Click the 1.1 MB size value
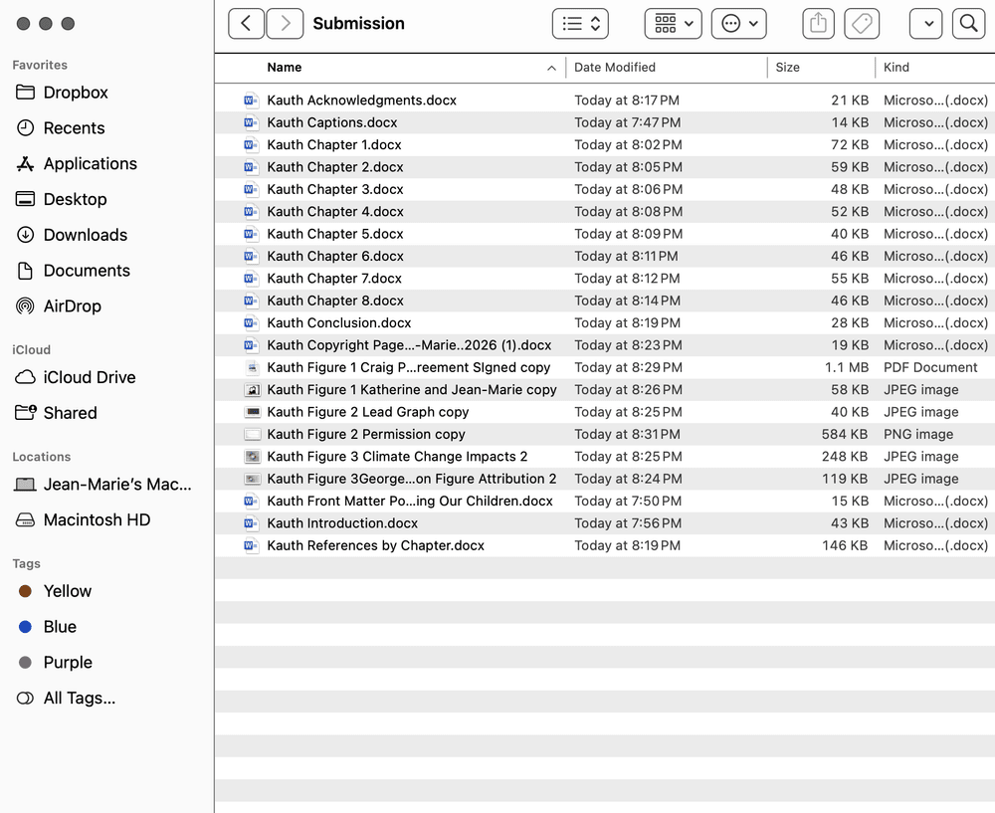The image size is (995, 813). pos(847,367)
